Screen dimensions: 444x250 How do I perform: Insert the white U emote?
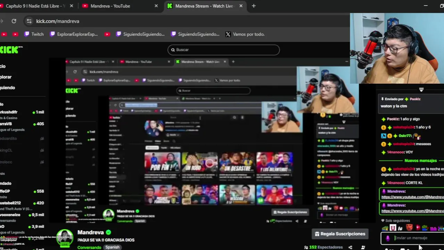click(x=393, y=228)
